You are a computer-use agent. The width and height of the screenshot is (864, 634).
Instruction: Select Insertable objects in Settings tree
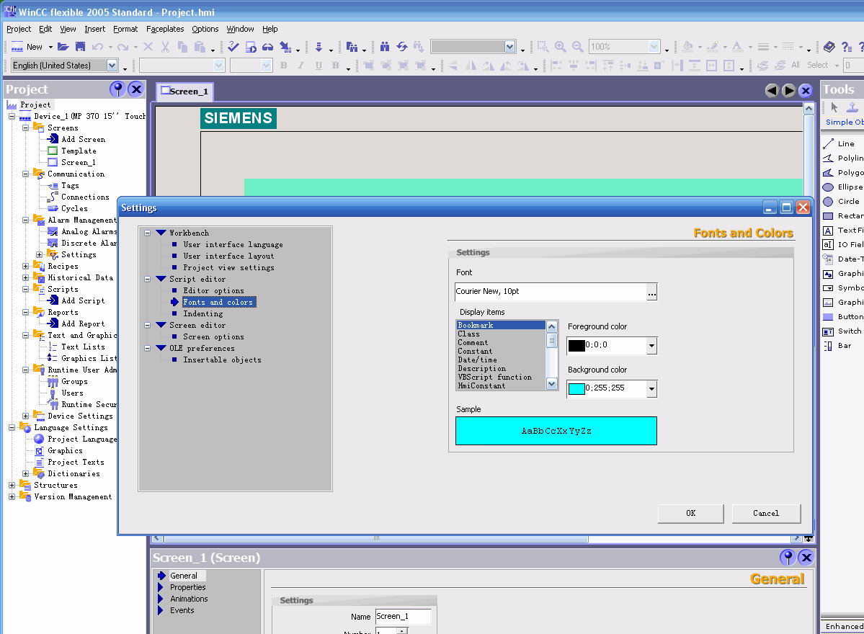222,360
